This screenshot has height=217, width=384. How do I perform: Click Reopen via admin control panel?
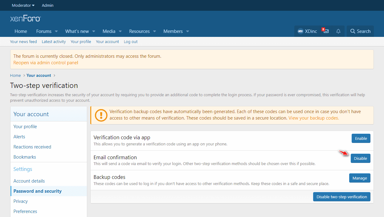46,63
